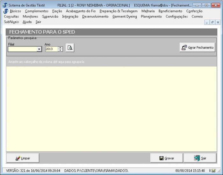The image size is (223, 175).
Task: Open the Beneficiamento menu
Action: coord(170,11)
